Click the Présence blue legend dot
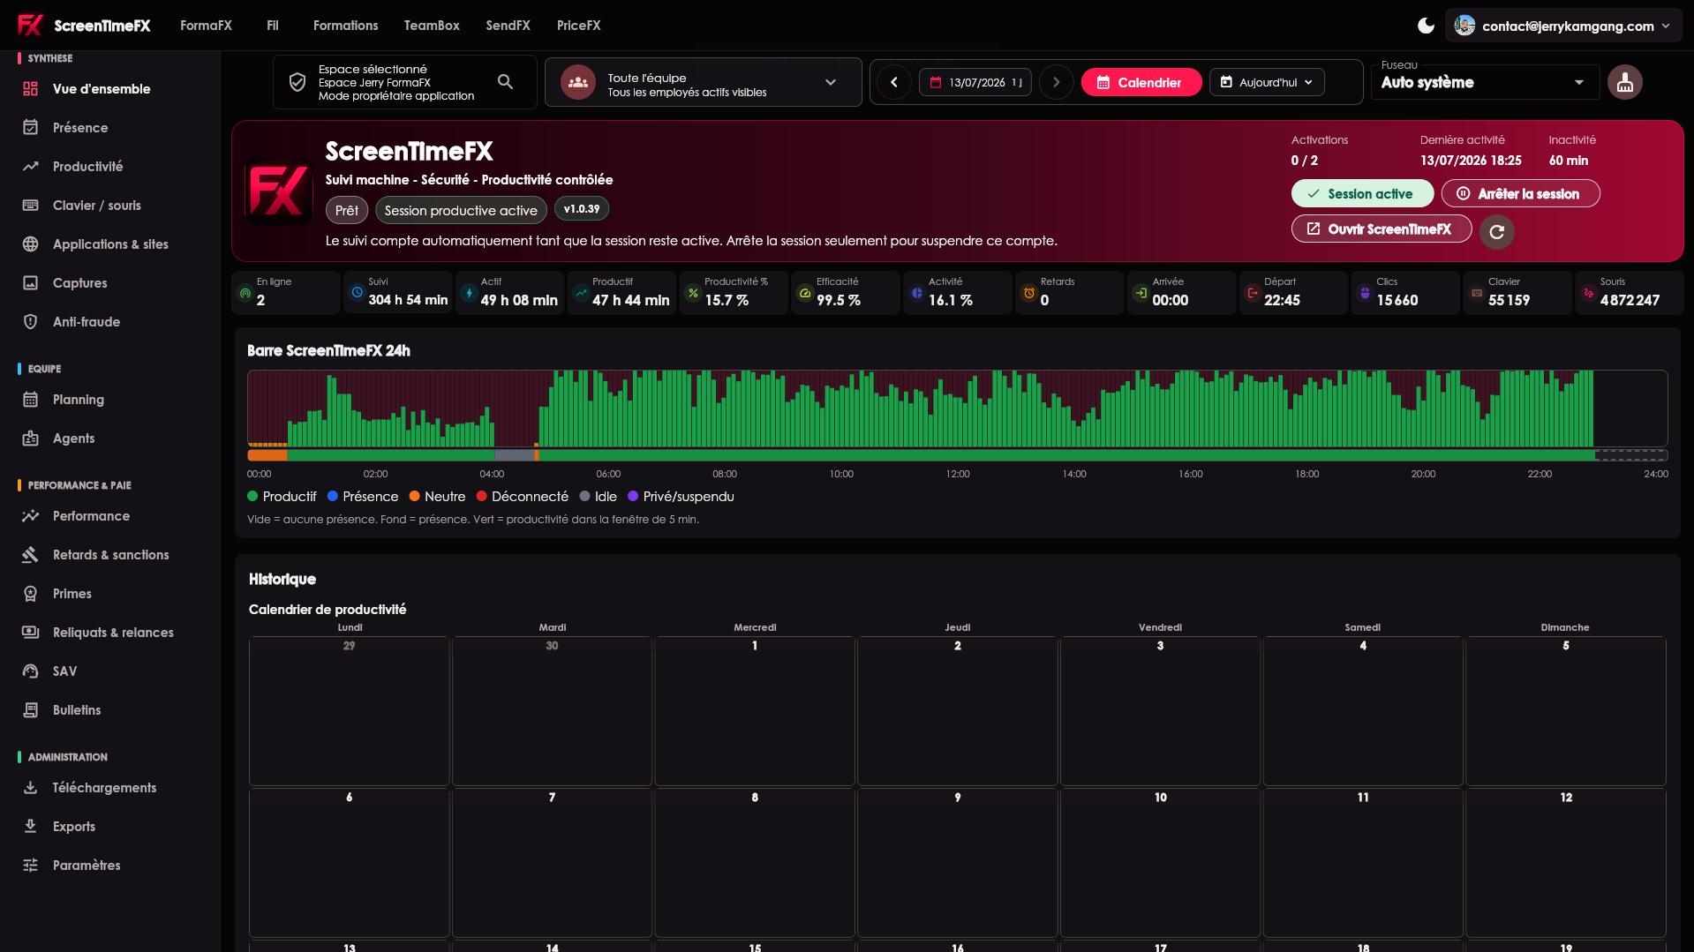Viewport: 1694px width, 952px height. click(333, 496)
